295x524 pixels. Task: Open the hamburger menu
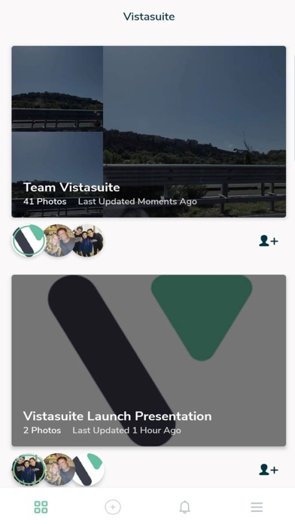(257, 507)
